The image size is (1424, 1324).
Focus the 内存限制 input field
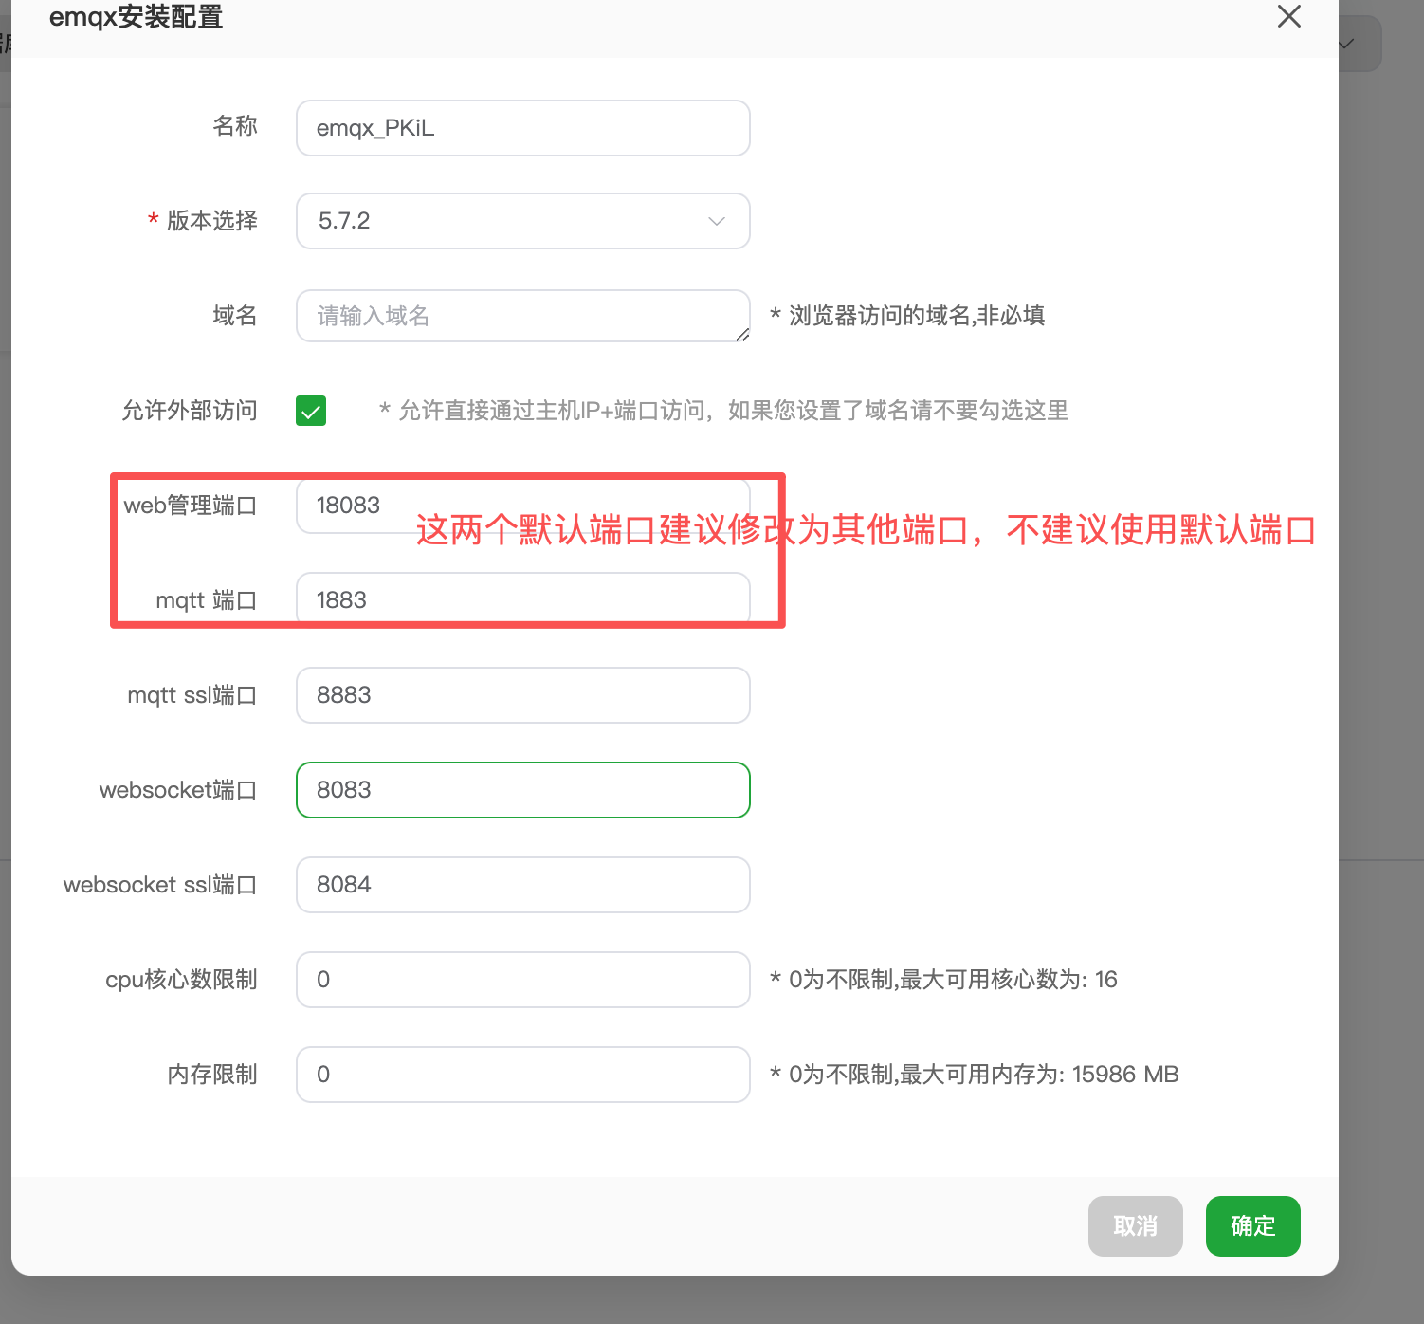[x=522, y=1075]
